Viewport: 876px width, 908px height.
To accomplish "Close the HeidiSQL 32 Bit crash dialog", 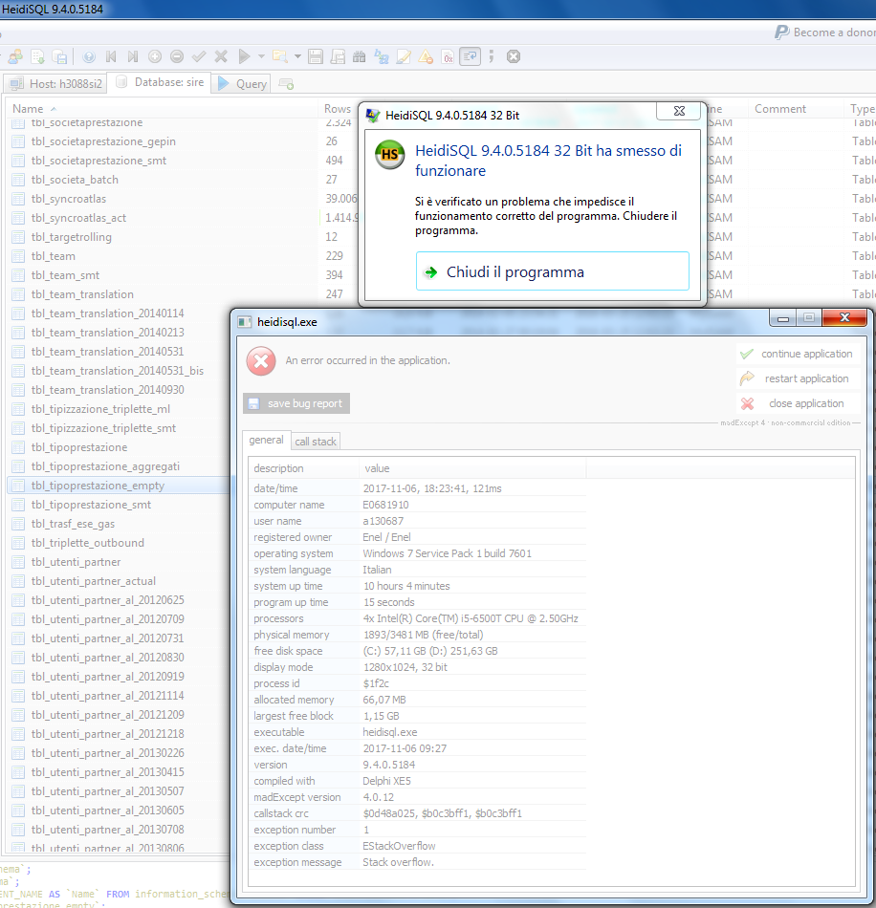I will pos(680,111).
